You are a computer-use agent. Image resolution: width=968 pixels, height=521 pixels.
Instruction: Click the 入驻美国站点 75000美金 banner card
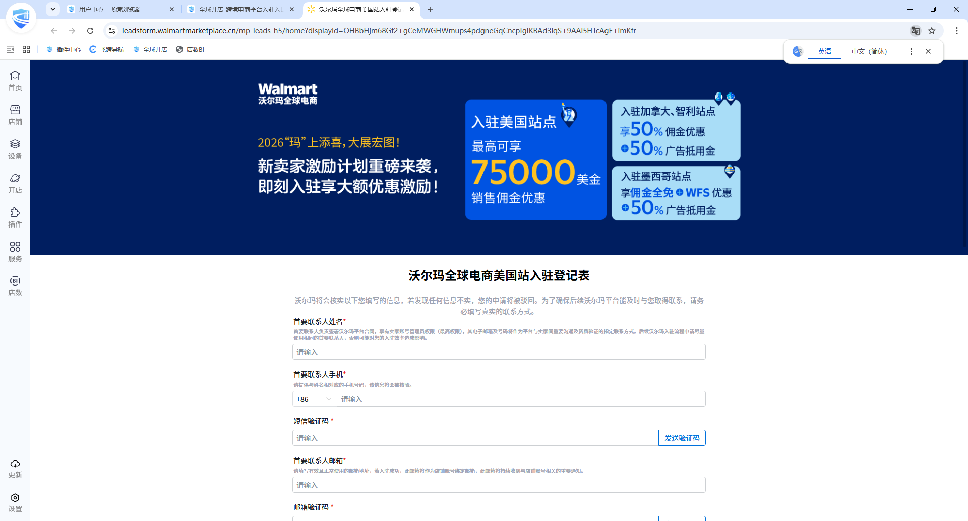pyautogui.click(x=535, y=160)
